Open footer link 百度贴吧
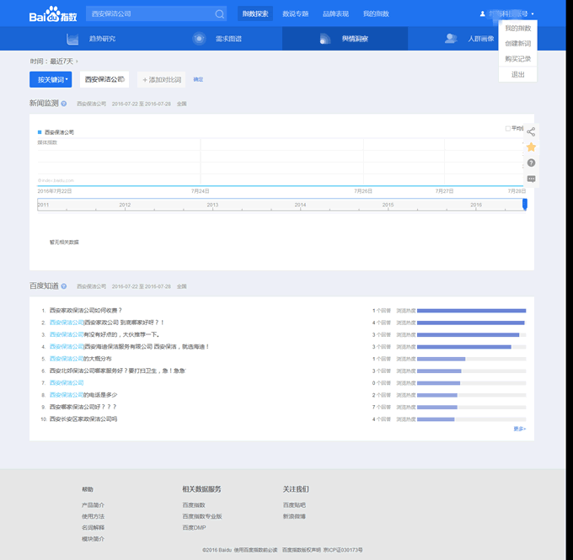Image resolution: width=573 pixels, height=560 pixels. pyautogui.click(x=294, y=504)
